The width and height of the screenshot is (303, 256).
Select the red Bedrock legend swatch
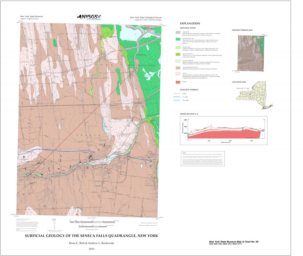177,82
